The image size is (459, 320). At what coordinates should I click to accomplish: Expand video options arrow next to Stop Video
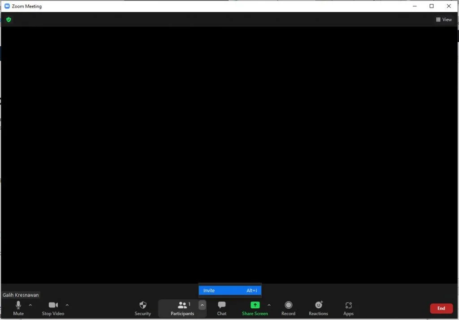tap(67, 305)
